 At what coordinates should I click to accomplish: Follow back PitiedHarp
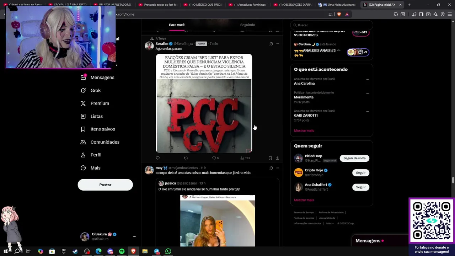click(x=354, y=158)
